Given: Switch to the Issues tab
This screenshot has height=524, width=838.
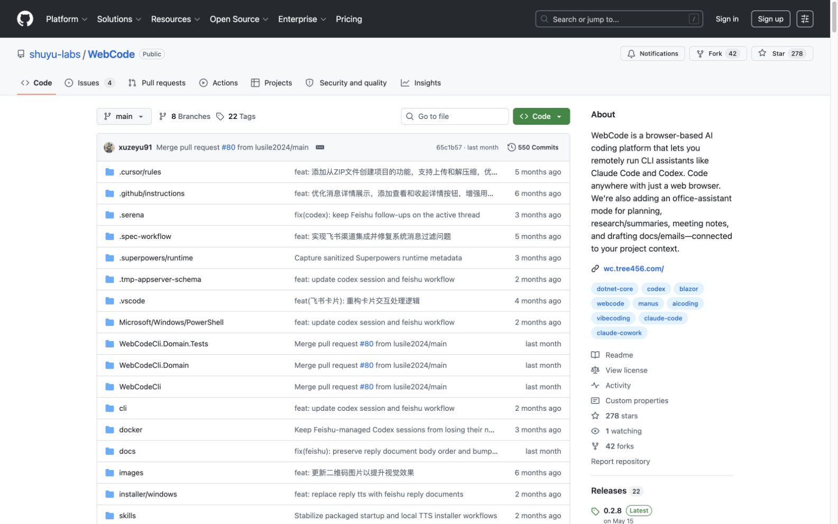Looking at the screenshot, I should click(x=89, y=83).
